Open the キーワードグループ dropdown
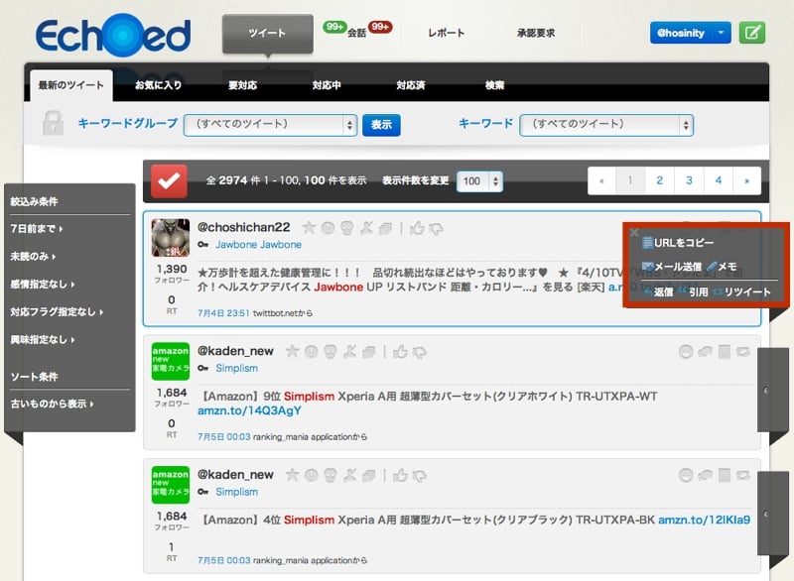Viewport: 794px width, 581px height. pyautogui.click(x=270, y=125)
